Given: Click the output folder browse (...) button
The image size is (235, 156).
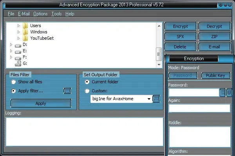Looking at the screenshot, I should click(156, 99).
